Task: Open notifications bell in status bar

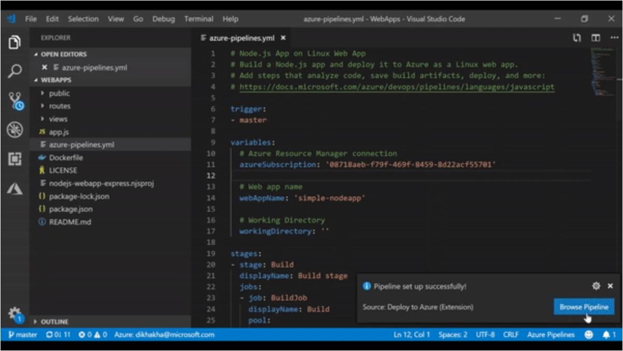Action: (608, 335)
